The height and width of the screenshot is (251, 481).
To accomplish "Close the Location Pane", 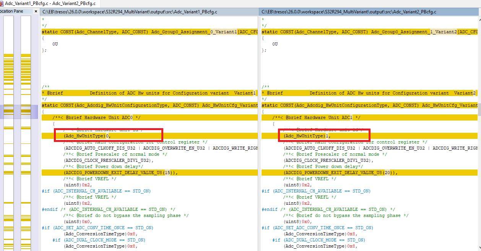I will [x=37, y=11].
